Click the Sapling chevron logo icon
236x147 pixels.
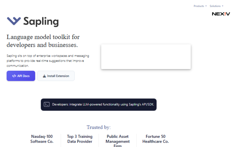click(x=14, y=21)
